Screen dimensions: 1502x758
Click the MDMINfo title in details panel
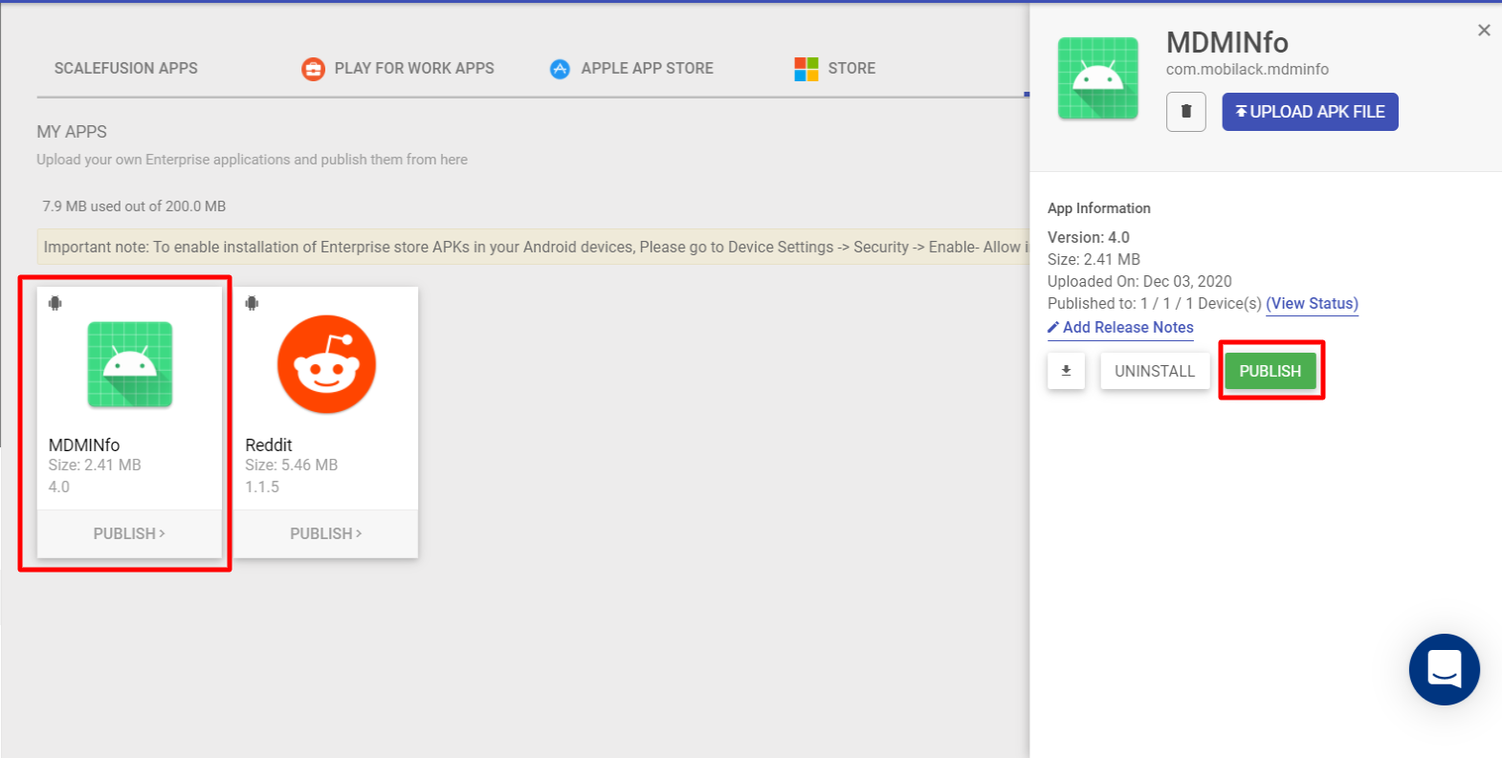point(1227,42)
